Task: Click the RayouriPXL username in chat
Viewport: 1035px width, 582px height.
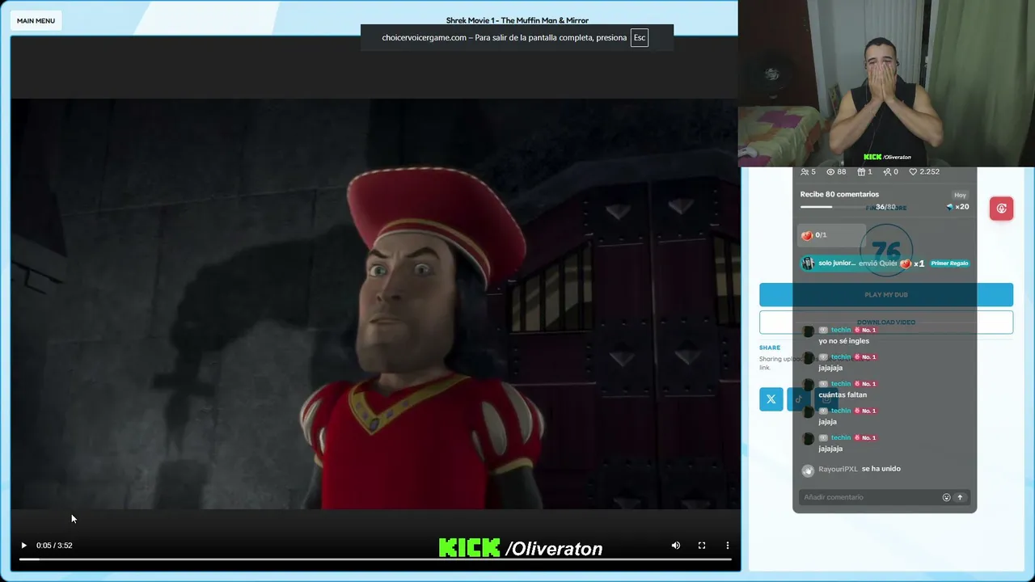Action: pos(838,469)
